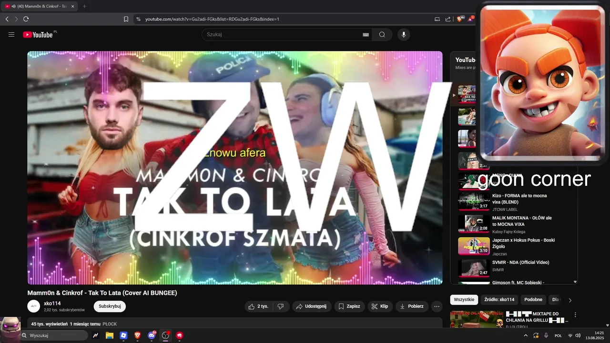
Task: Open Discord from the taskbar
Action: pyautogui.click(x=152, y=335)
